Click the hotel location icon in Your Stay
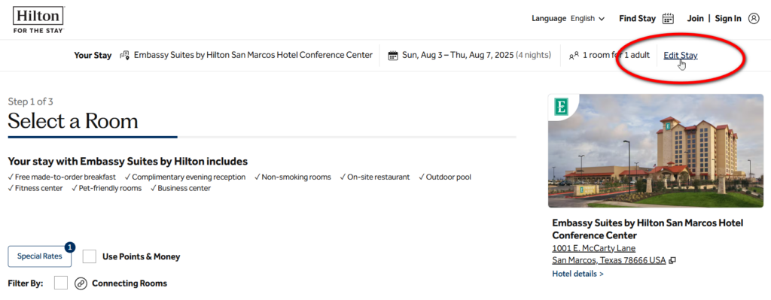Image resolution: width=771 pixels, height=300 pixels. point(125,55)
